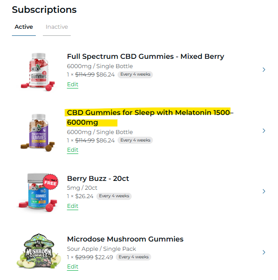
Task: Edit the Full Spectrum CBD Gummies subscription
Action: coord(72,84)
